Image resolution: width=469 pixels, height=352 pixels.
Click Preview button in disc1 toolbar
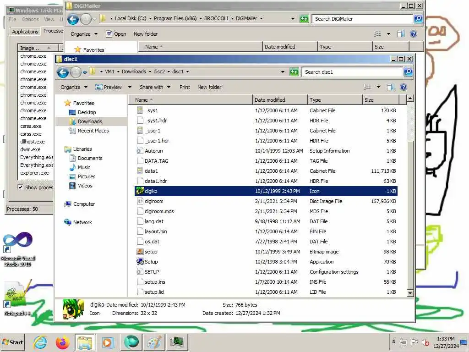point(109,87)
